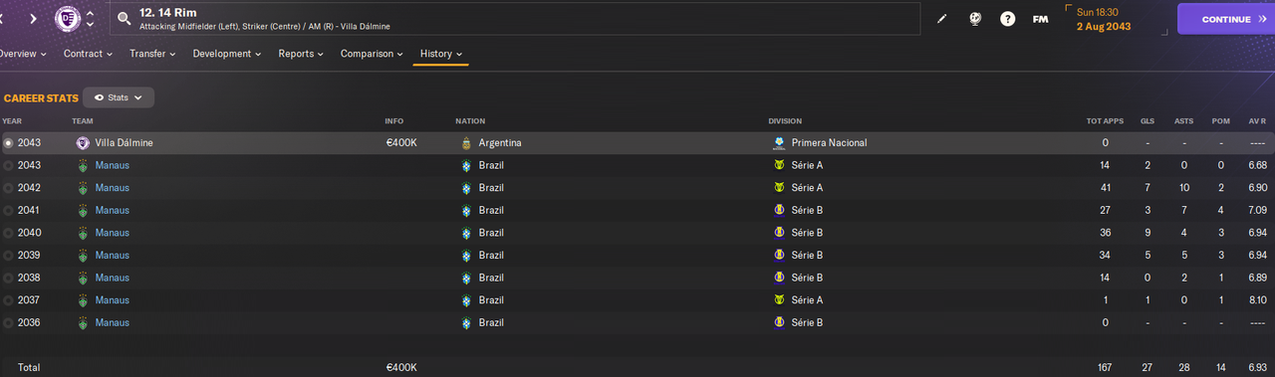
Task: Open the Reports tab menu
Action: click(301, 54)
